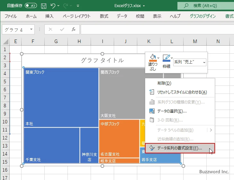Click the fx Insert Function icon
Screen dimensions: 234x180
click(73, 29)
